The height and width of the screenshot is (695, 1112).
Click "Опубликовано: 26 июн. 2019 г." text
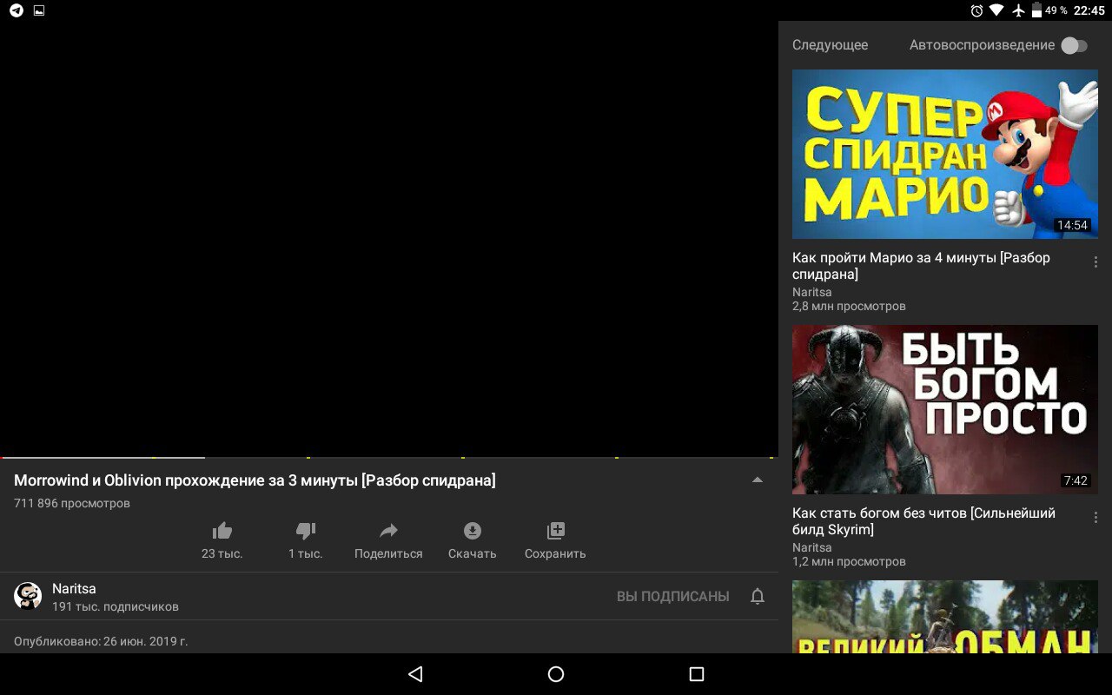tap(101, 641)
